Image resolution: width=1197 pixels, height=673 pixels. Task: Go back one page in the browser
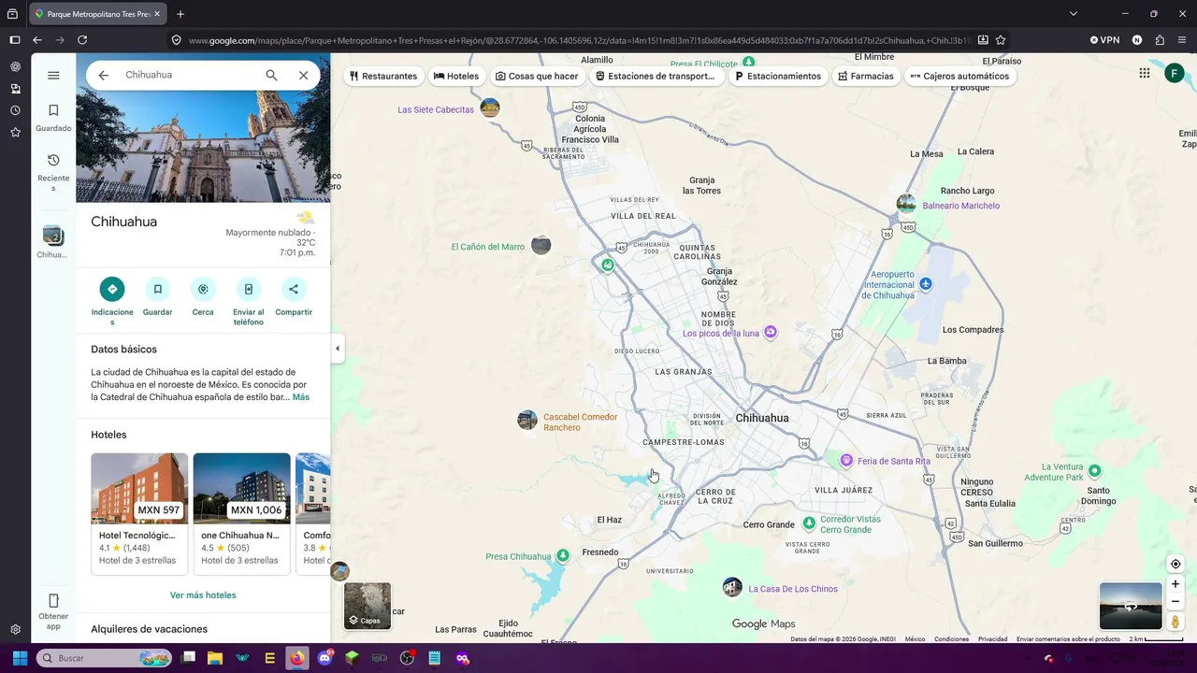(x=37, y=40)
